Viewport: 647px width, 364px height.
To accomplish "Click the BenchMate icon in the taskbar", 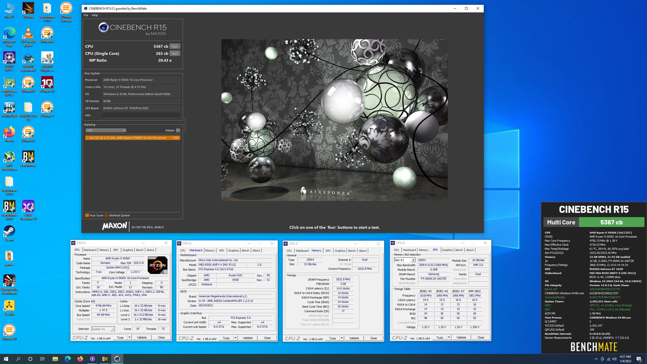I will [105, 359].
